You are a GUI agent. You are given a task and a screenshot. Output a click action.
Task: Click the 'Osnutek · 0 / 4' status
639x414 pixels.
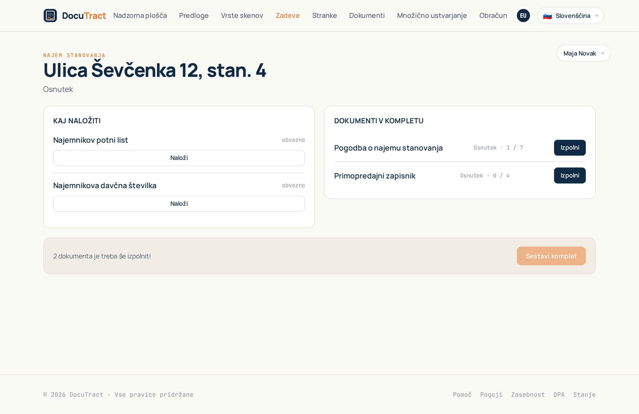[x=485, y=176]
